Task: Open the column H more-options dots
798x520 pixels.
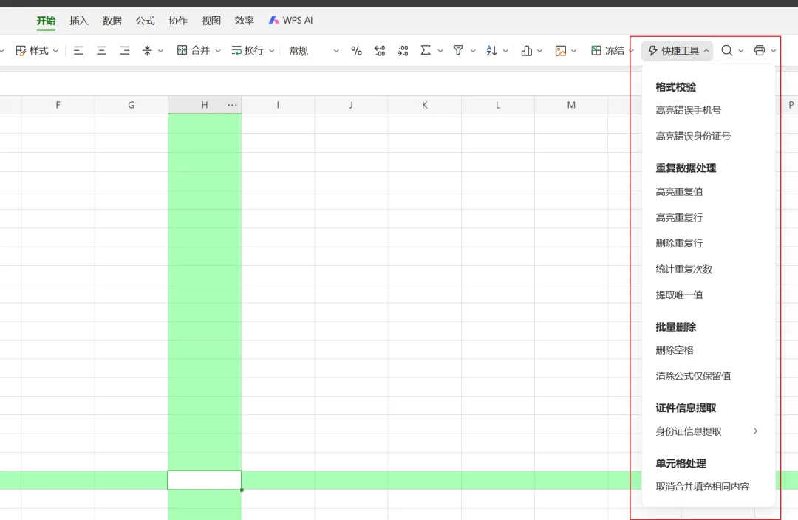Action: point(233,105)
